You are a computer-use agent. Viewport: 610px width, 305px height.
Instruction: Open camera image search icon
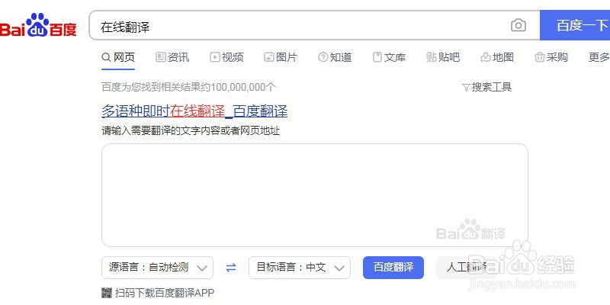518,26
